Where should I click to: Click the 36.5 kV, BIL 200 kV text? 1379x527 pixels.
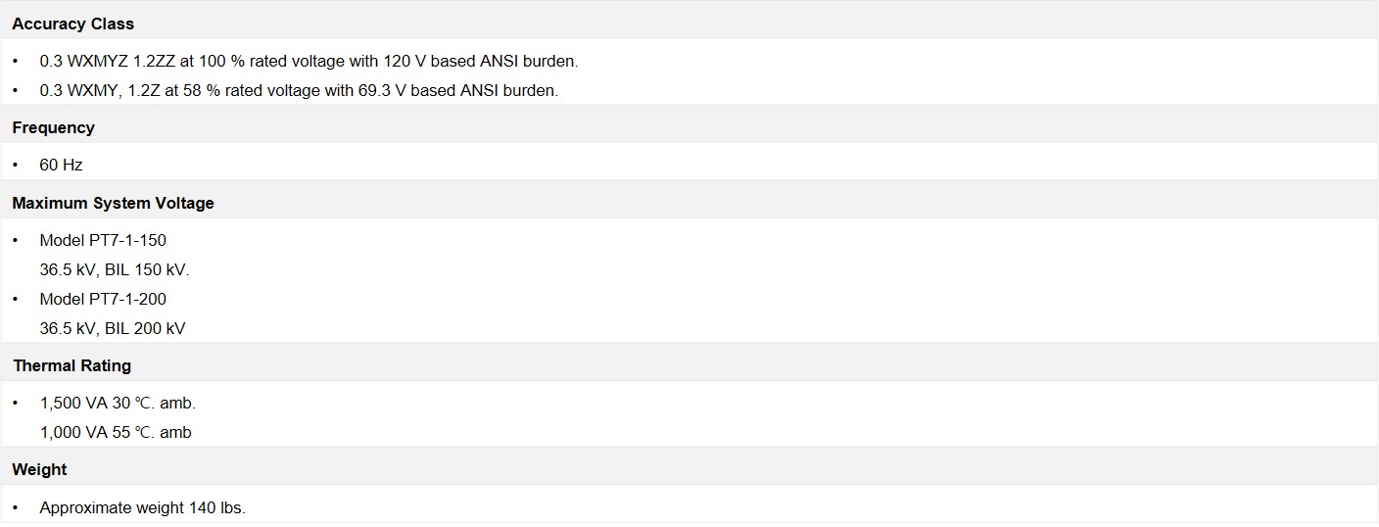(113, 328)
